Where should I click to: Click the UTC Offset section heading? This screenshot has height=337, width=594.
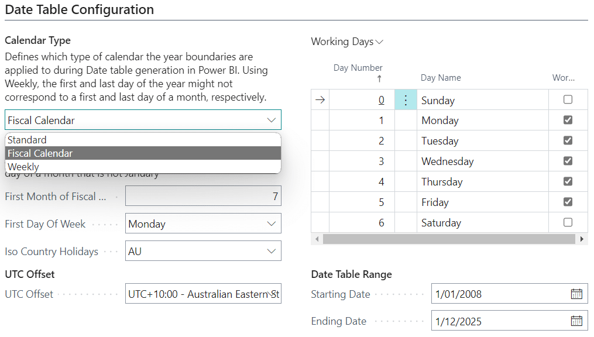29,274
